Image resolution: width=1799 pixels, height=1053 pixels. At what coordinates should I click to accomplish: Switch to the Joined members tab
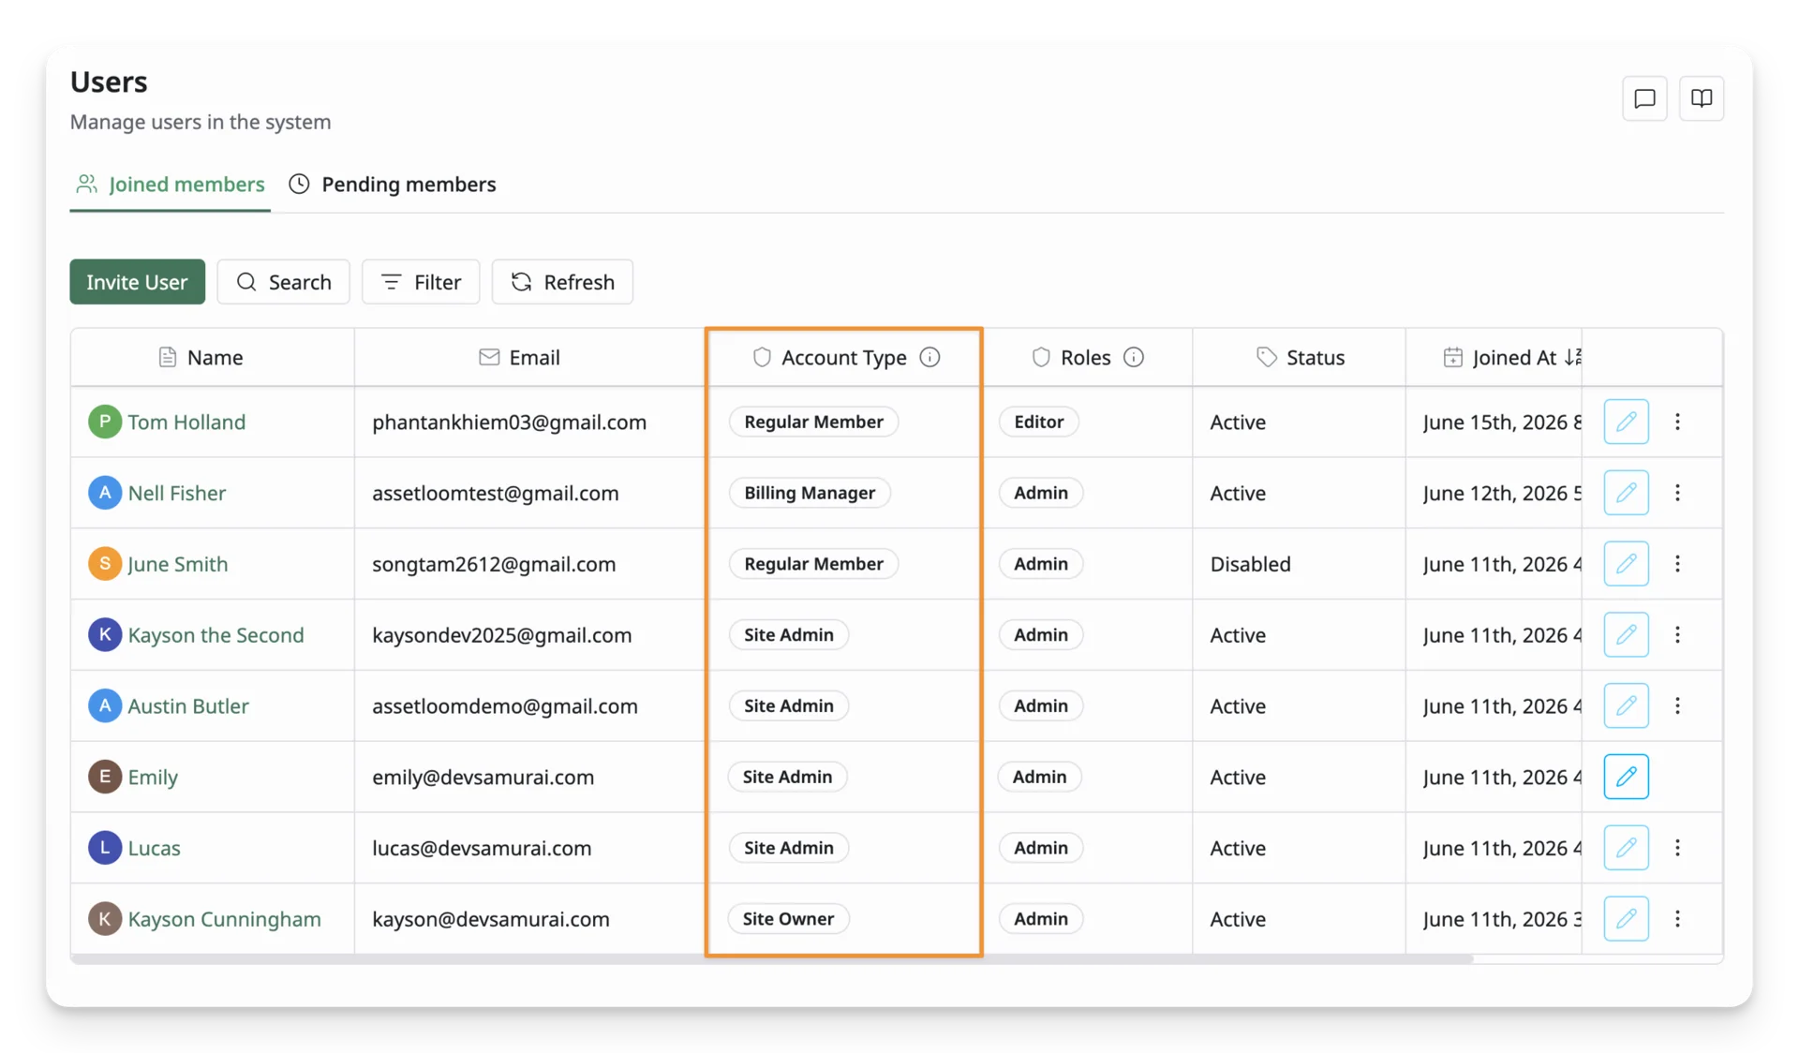170,185
